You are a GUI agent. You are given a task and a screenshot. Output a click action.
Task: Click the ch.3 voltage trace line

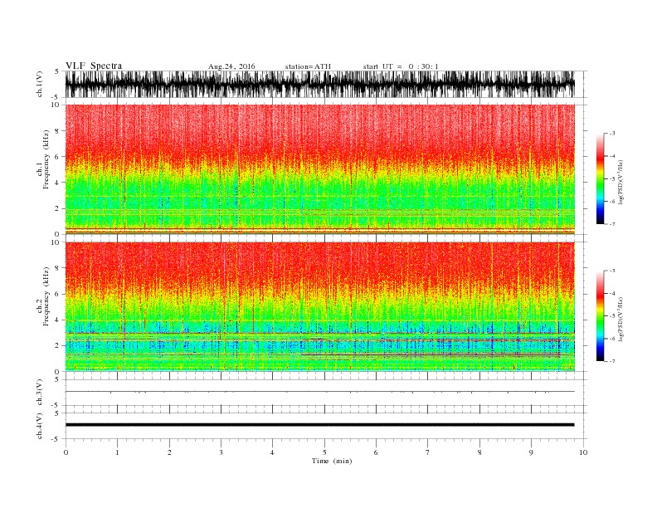[x=319, y=392]
